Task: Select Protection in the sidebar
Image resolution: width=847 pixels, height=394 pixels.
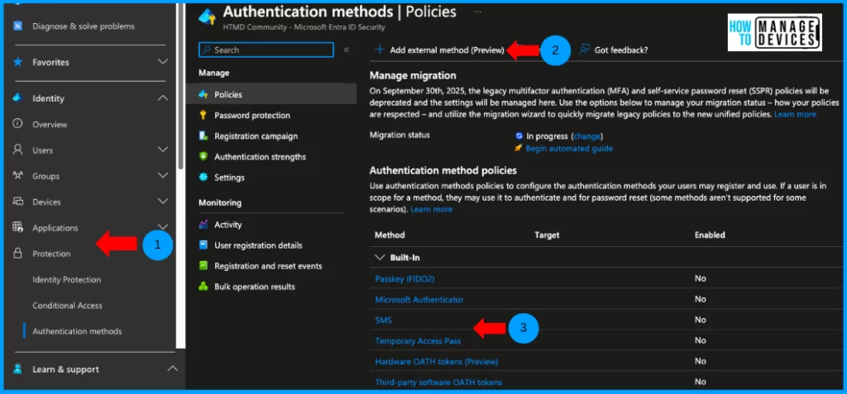Action: tap(51, 254)
